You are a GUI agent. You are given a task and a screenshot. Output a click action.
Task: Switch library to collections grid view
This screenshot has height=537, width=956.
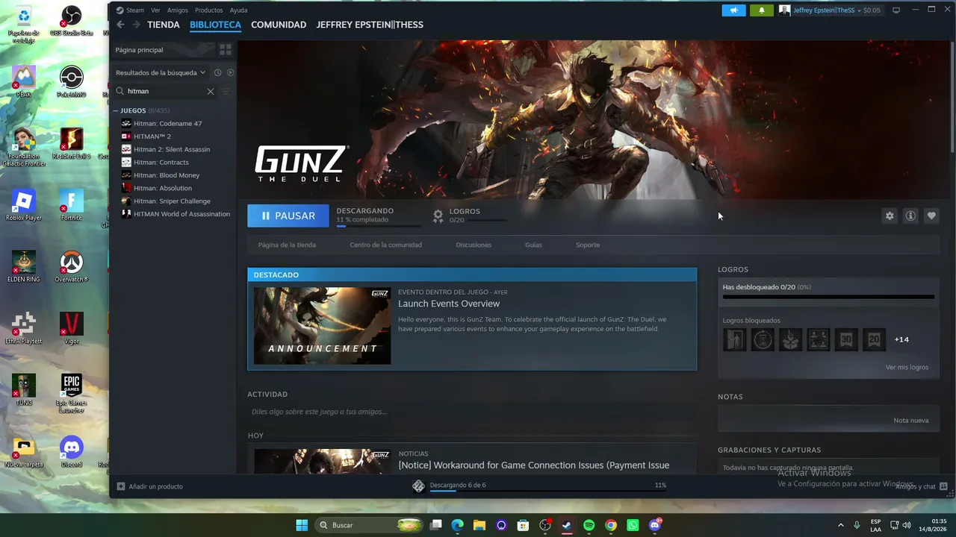point(226,50)
